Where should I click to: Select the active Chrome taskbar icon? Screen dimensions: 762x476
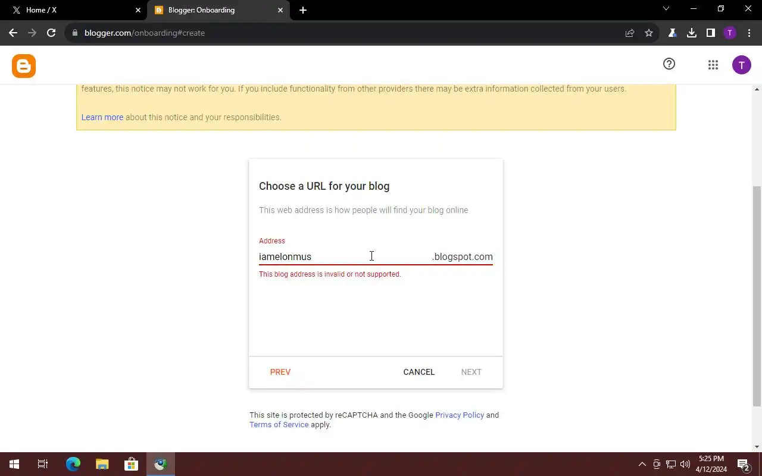coord(161,464)
